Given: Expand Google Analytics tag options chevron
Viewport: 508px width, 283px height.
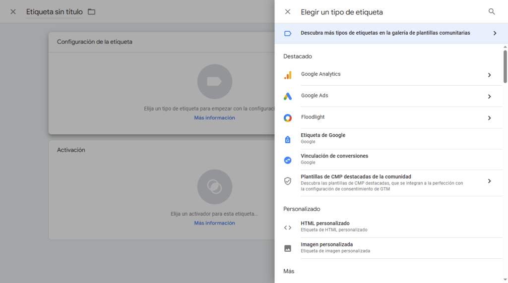Looking at the screenshot, I should [x=489, y=75].
